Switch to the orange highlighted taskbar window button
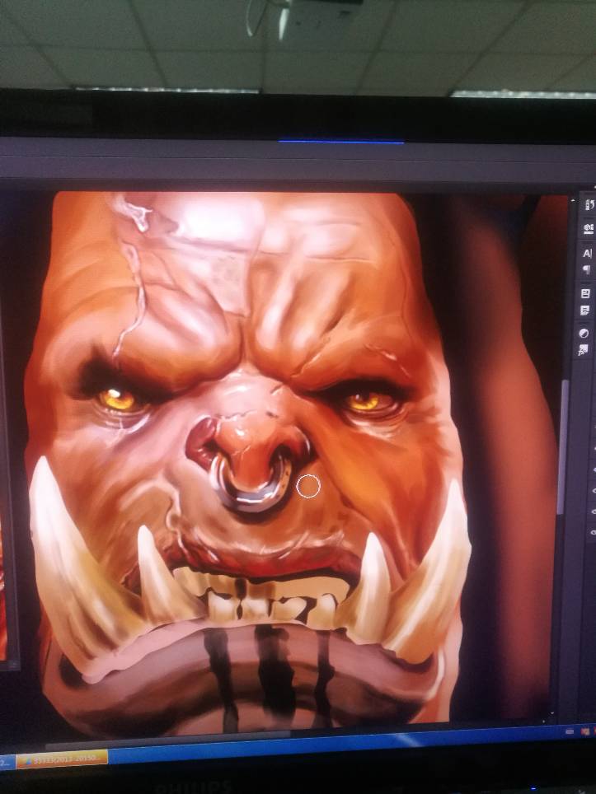The image size is (596, 794). [62, 759]
